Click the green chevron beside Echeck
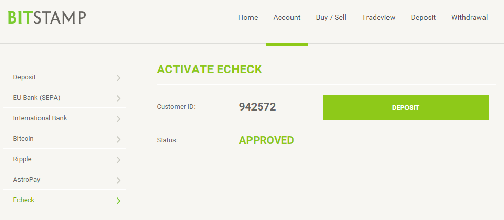This screenshot has width=504, height=220. [118, 201]
